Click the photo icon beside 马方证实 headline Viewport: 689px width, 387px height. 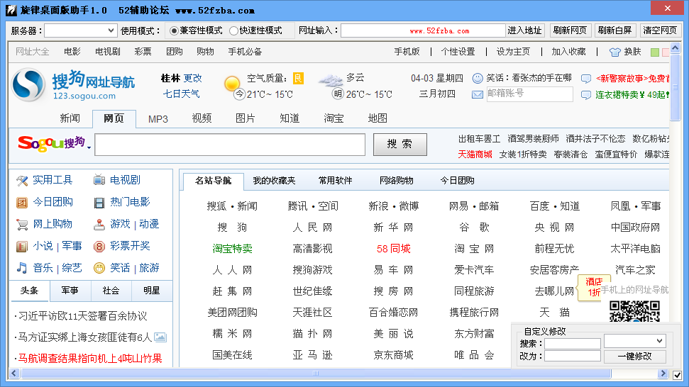click(160, 337)
